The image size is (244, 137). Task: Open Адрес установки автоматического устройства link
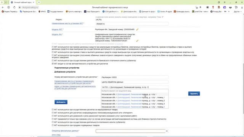(75, 88)
